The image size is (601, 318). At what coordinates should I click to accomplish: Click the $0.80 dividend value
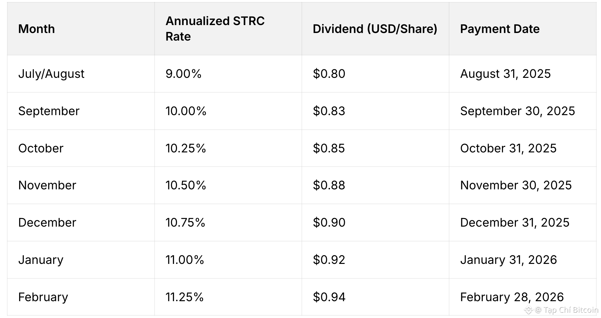point(329,74)
